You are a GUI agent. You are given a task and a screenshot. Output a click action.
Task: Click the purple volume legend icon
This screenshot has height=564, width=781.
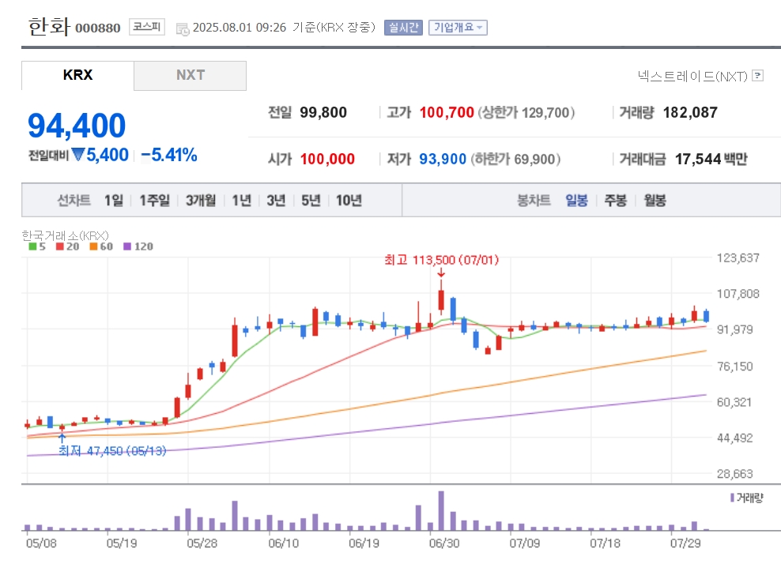tap(732, 498)
